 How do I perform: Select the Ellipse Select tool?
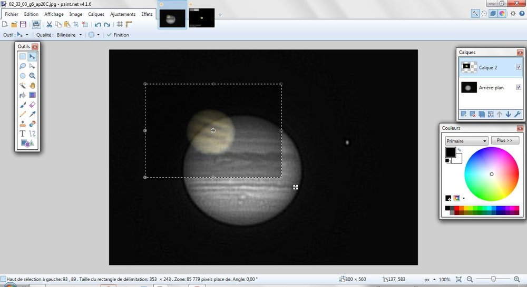(23, 76)
